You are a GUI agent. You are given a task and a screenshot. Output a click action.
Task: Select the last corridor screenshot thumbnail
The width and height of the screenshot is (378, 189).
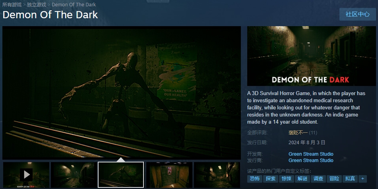pos(217,175)
